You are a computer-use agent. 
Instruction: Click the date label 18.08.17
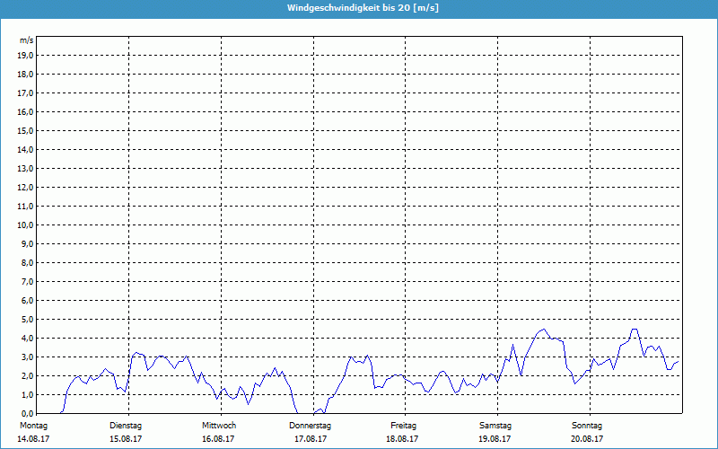coord(404,439)
